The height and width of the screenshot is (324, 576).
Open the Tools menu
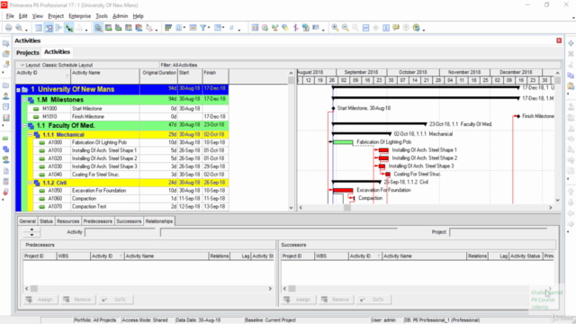(102, 16)
